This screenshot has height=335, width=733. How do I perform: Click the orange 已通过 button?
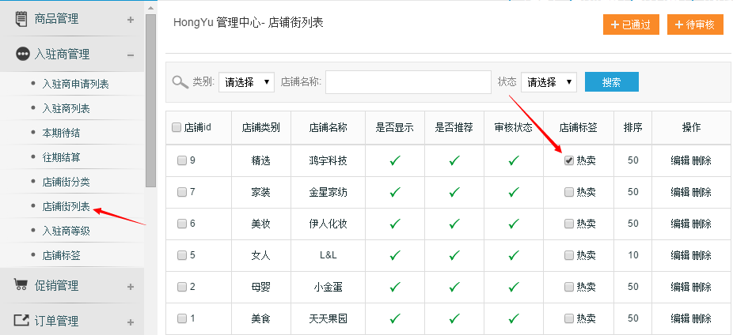click(631, 24)
